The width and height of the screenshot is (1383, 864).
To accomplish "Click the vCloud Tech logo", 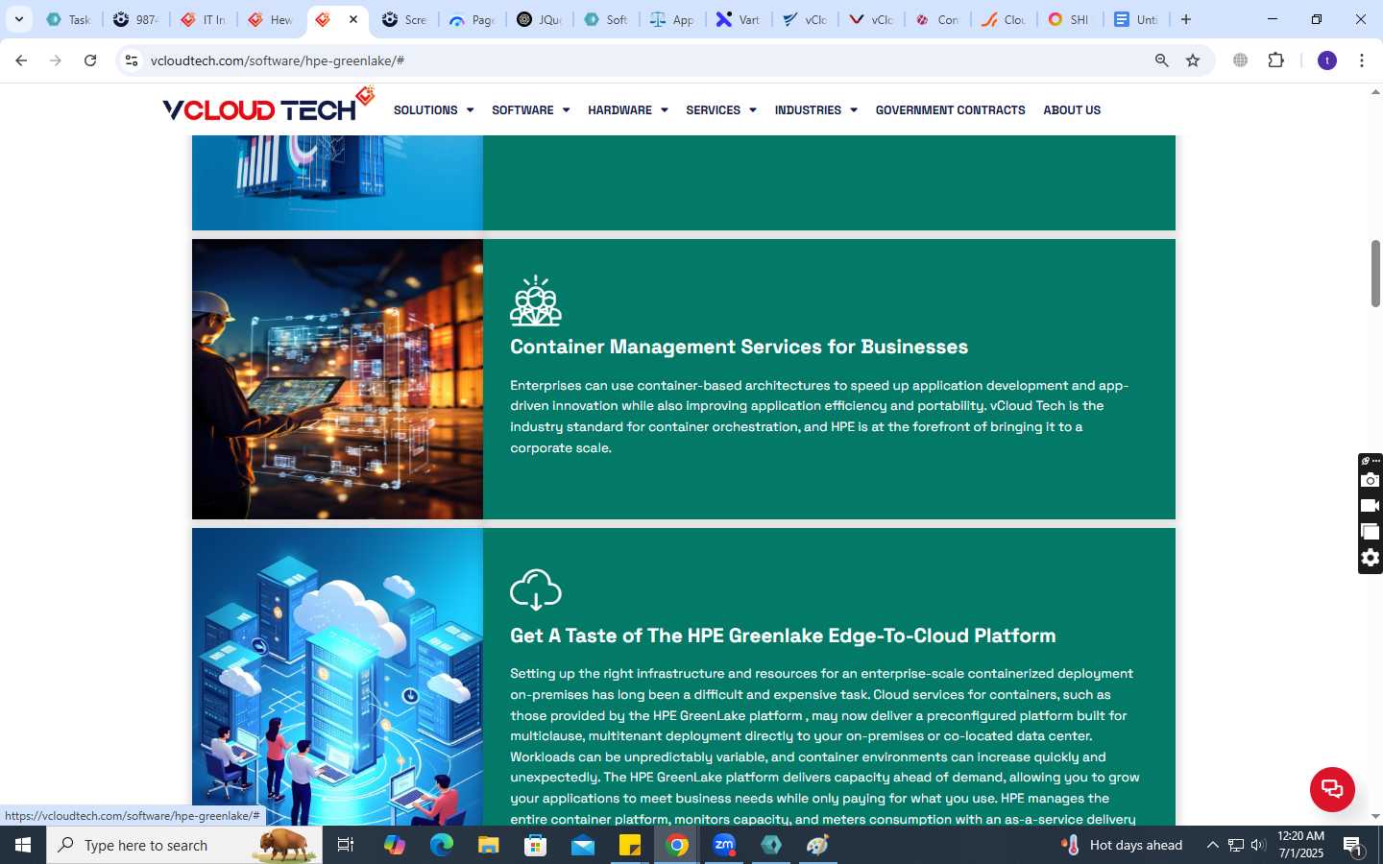I will [268, 106].
